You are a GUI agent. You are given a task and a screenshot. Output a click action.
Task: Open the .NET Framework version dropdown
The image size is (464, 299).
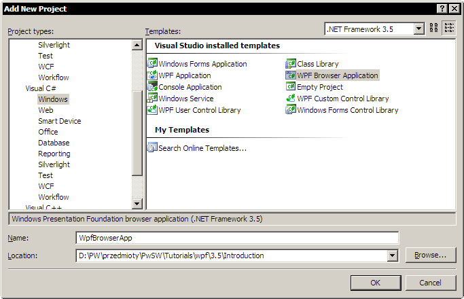click(418, 29)
